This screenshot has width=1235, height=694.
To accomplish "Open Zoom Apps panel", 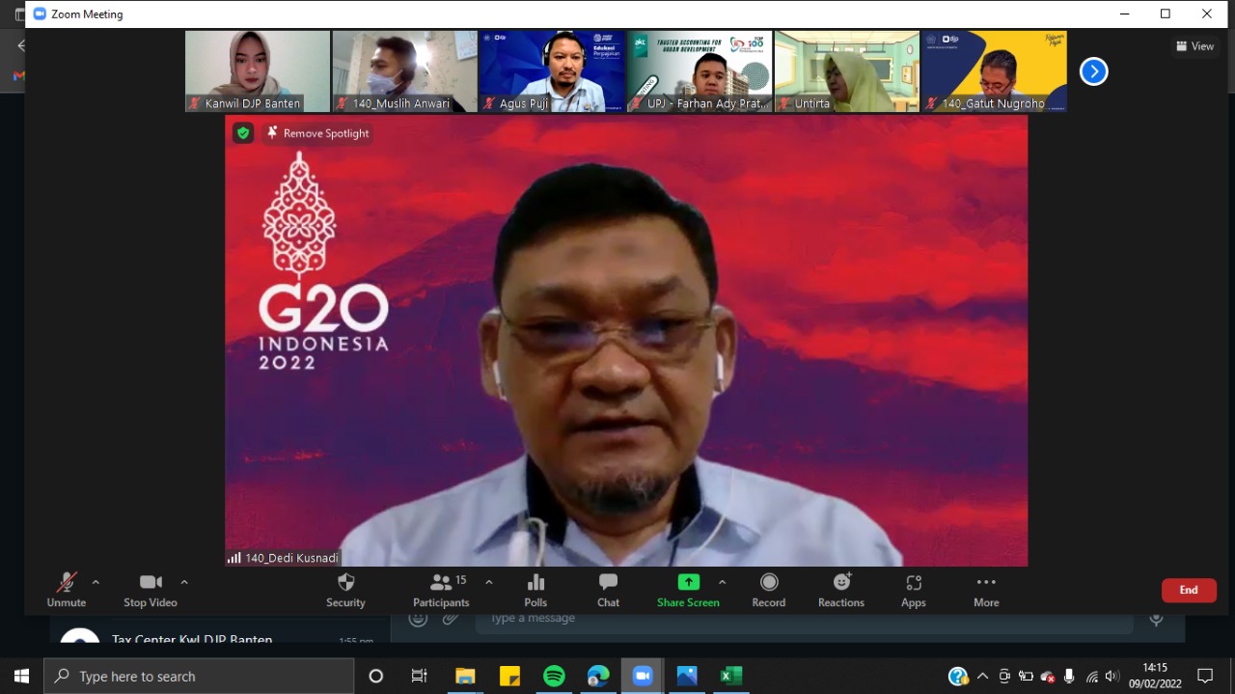I will tap(913, 590).
